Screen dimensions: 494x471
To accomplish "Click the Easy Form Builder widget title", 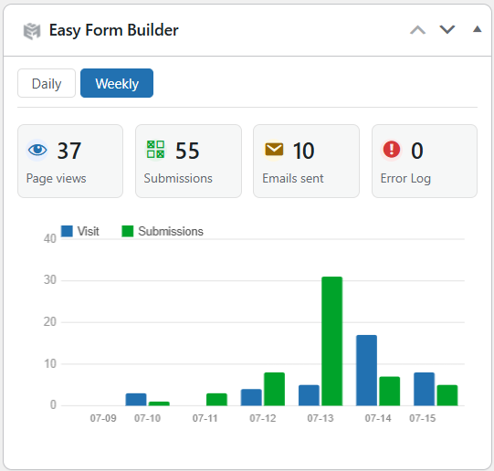I will [x=114, y=30].
